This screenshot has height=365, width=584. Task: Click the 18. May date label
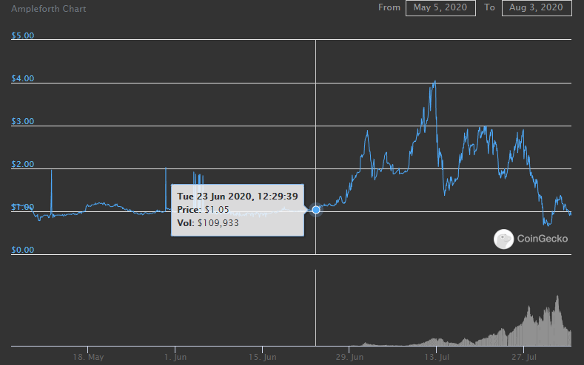coord(88,357)
